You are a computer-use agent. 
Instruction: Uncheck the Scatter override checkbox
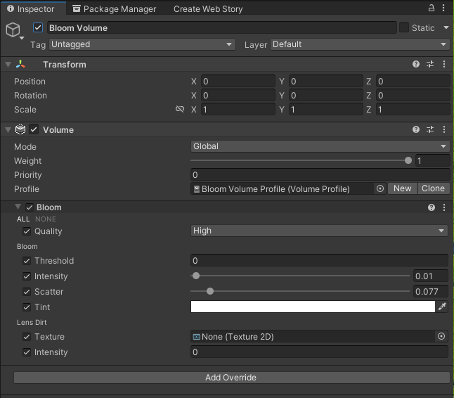(27, 292)
